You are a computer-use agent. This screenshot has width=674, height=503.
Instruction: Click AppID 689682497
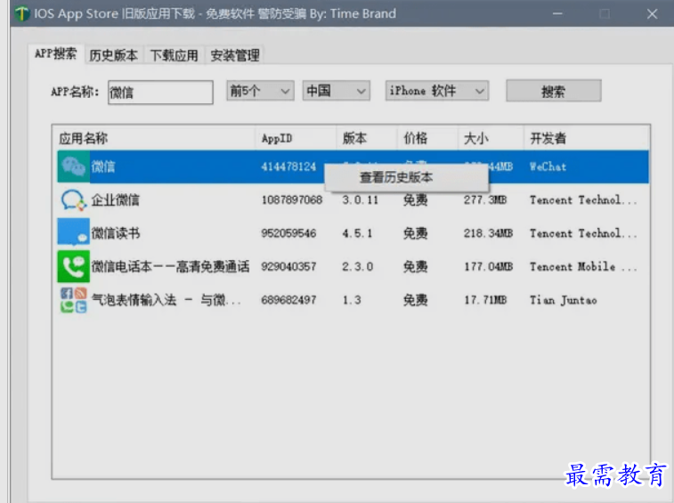pyautogui.click(x=288, y=300)
